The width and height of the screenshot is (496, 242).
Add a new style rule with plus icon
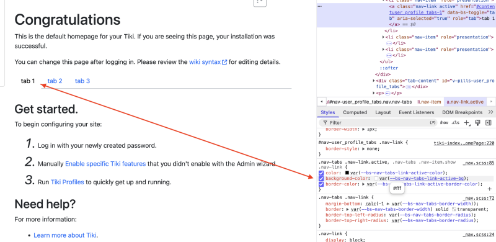(467, 123)
